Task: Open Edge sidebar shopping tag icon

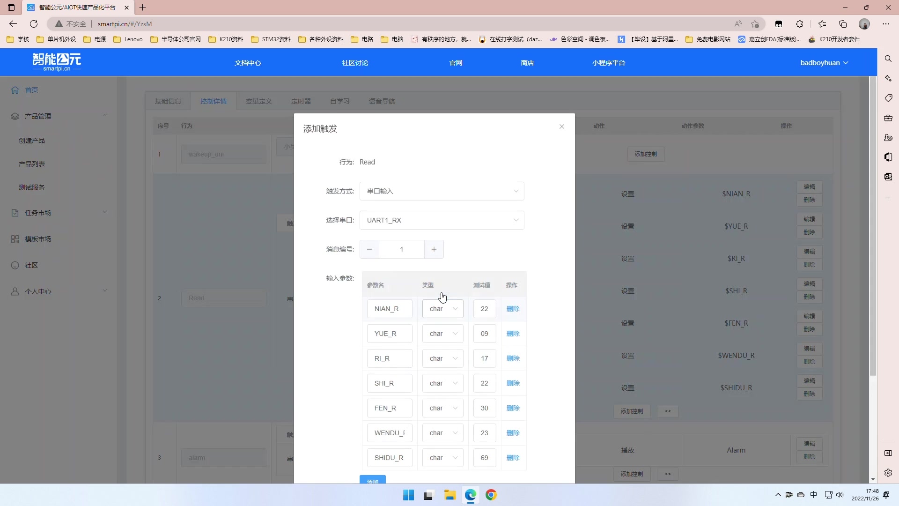Action: (x=888, y=98)
